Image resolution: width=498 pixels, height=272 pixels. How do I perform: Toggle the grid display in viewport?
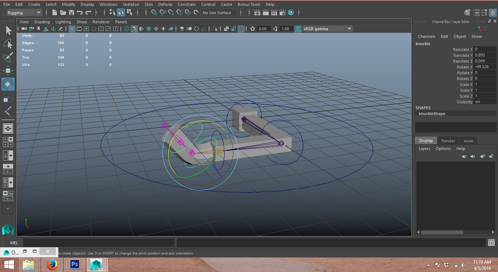[x=72, y=29]
